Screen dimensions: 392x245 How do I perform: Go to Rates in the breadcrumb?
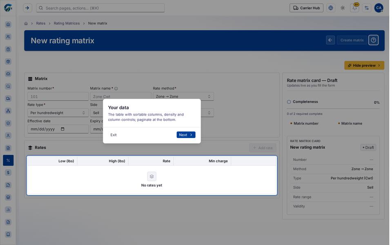coord(41,23)
